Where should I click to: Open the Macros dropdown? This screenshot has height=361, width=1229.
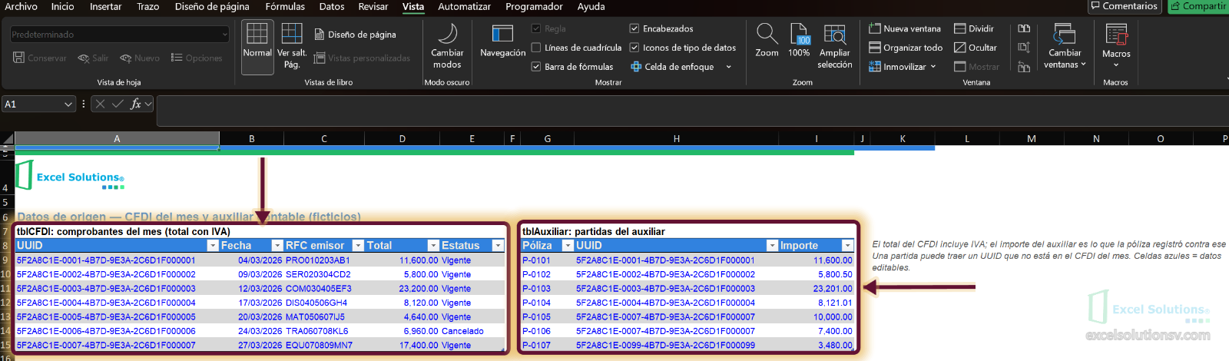click(x=1116, y=46)
